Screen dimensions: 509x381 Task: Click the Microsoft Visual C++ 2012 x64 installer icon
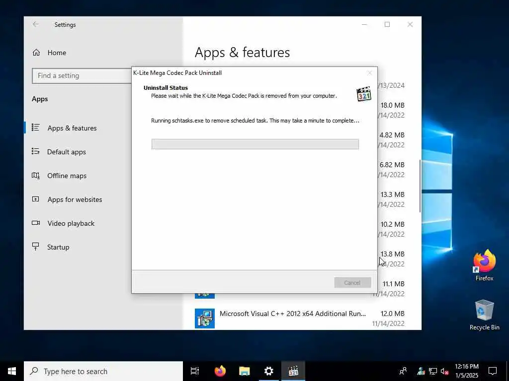(204, 318)
